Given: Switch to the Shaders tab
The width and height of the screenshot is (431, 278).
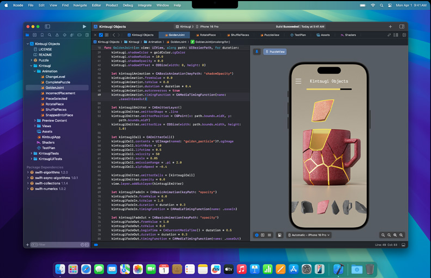Looking at the screenshot, I should pos(348,35).
